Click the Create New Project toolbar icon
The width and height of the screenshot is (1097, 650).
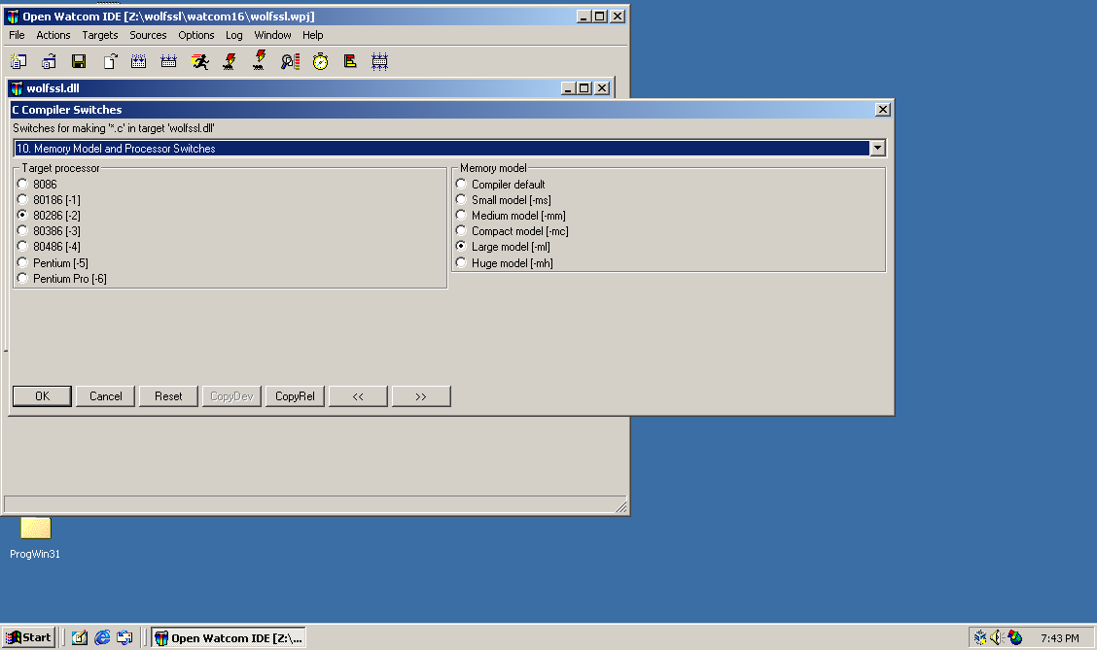pos(18,61)
